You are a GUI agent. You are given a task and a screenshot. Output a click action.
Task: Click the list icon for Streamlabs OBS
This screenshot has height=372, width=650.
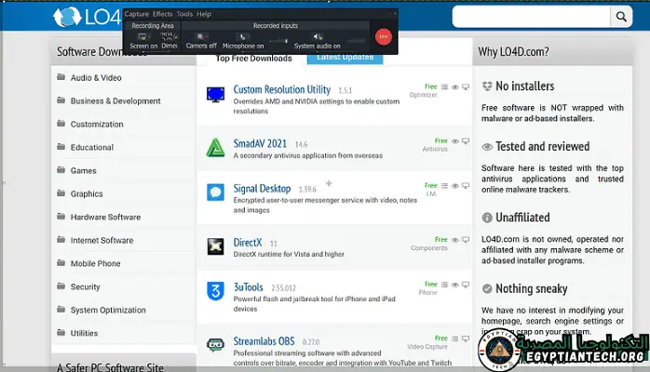click(x=455, y=339)
